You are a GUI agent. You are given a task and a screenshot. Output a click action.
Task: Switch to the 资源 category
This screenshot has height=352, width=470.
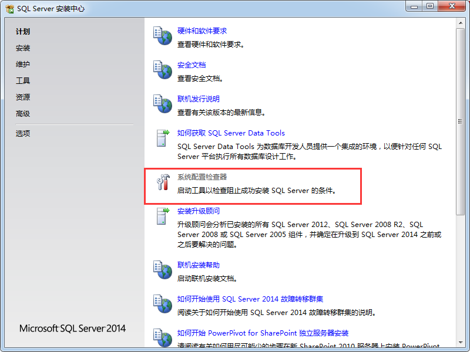point(23,97)
